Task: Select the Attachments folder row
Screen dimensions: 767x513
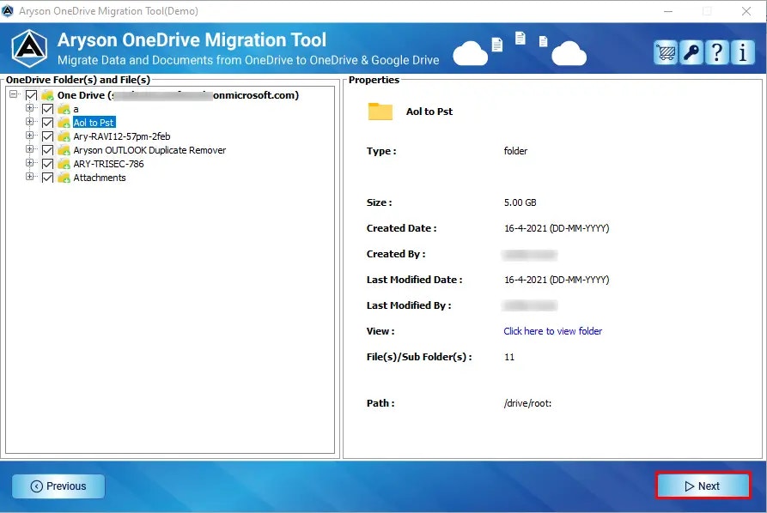Action: (100, 178)
